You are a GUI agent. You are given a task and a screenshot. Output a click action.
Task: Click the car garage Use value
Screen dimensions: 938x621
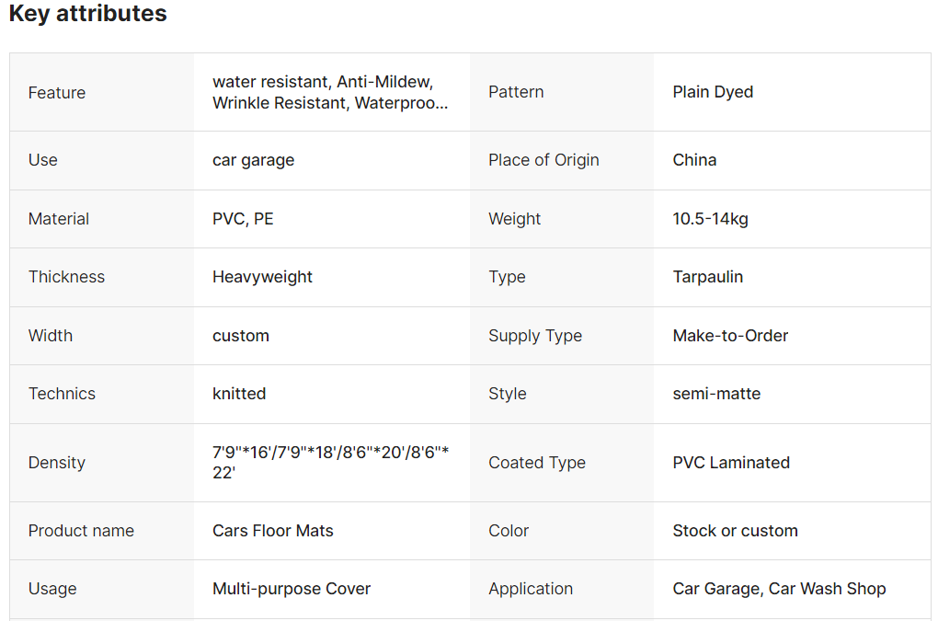click(253, 160)
